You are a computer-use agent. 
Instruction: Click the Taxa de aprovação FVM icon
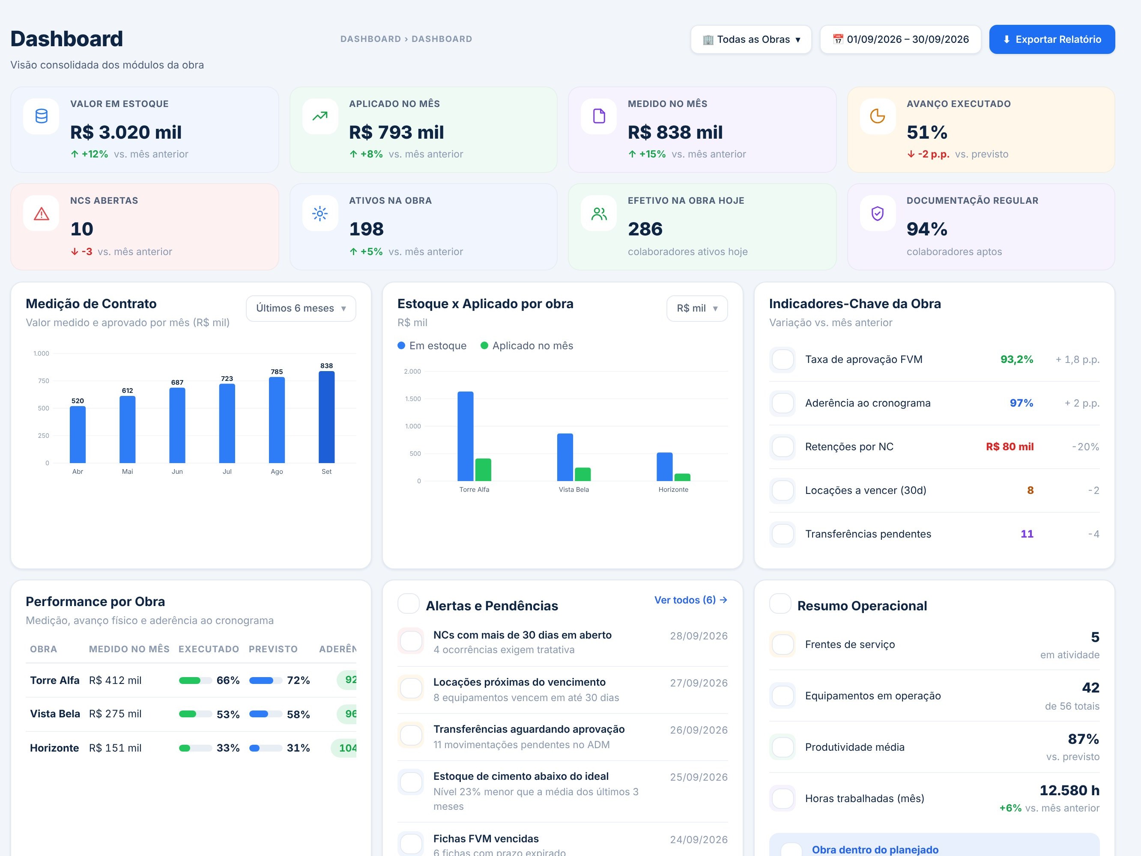click(x=783, y=360)
